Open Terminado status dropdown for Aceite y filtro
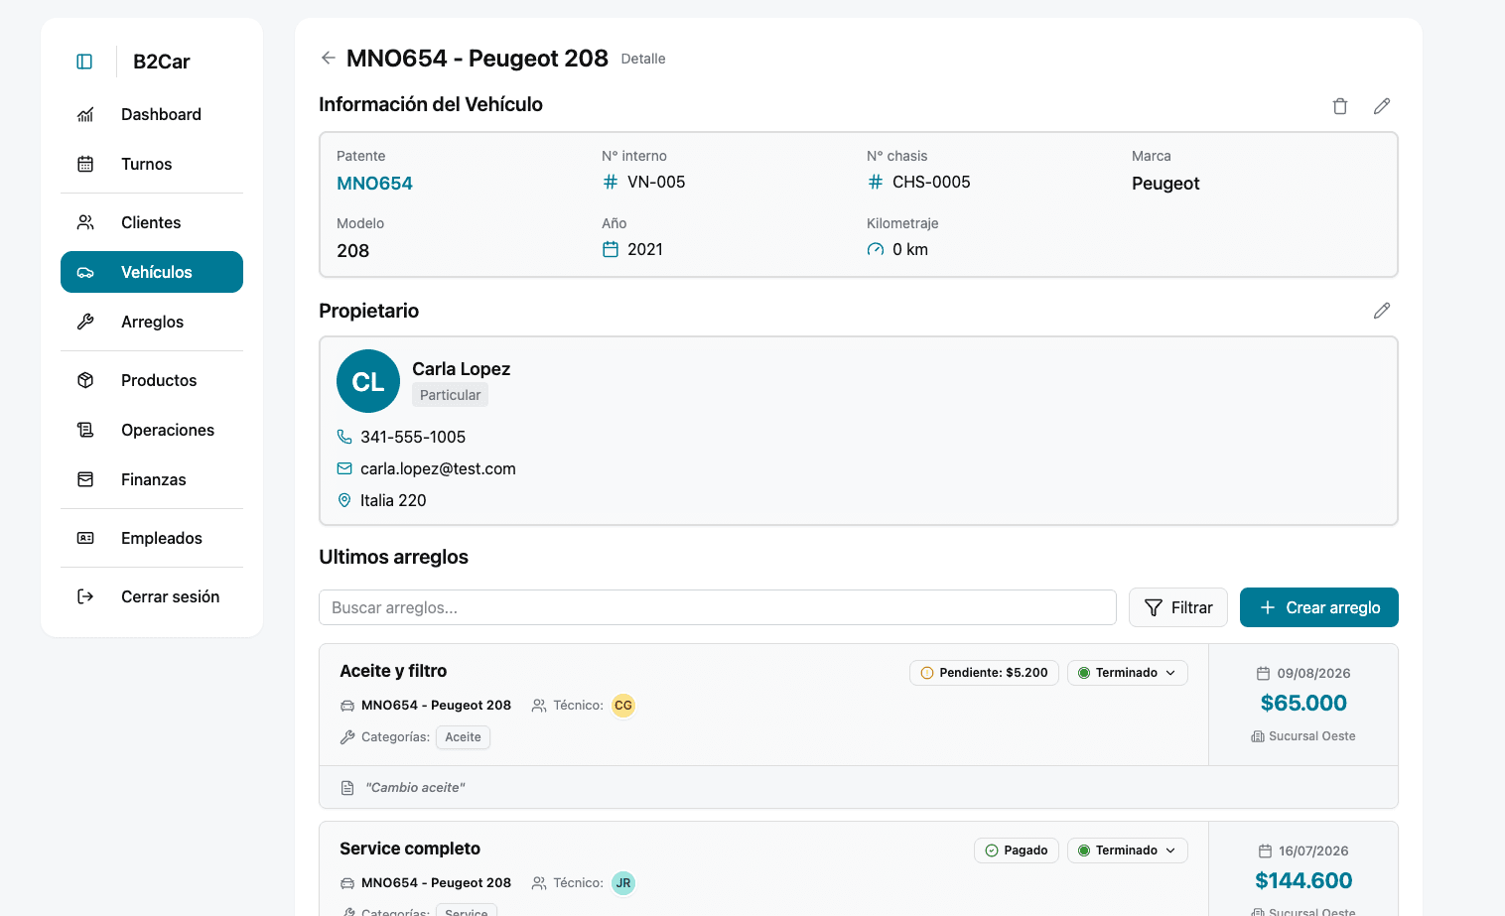Screen dimensions: 1505x916 (x=1128, y=673)
